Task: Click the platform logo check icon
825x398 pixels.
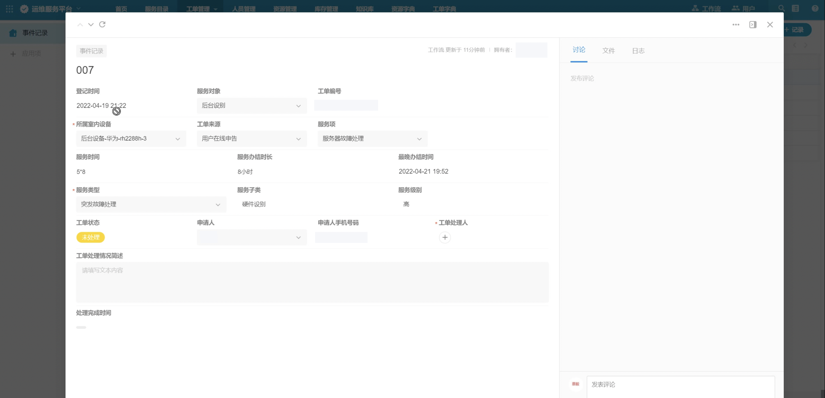Action: click(24, 9)
